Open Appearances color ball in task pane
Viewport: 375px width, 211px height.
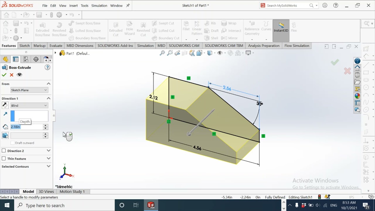[x=357, y=96]
